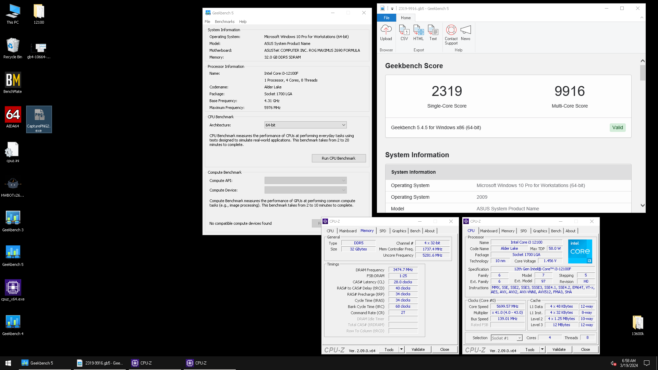This screenshot has width=658, height=370.
Task: Open Socket #1 selection dropdown
Action: [x=507, y=338]
